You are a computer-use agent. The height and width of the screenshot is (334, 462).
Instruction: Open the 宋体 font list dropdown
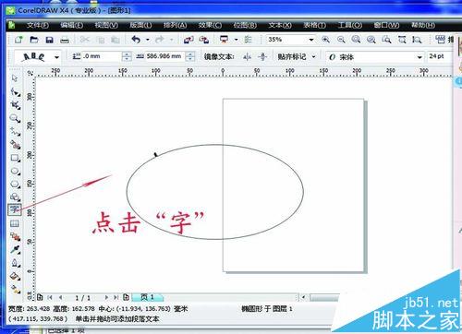(x=419, y=57)
